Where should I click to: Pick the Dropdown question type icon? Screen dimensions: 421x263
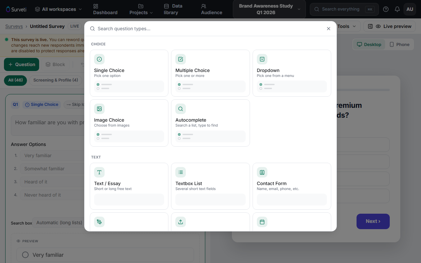pos(262,59)
